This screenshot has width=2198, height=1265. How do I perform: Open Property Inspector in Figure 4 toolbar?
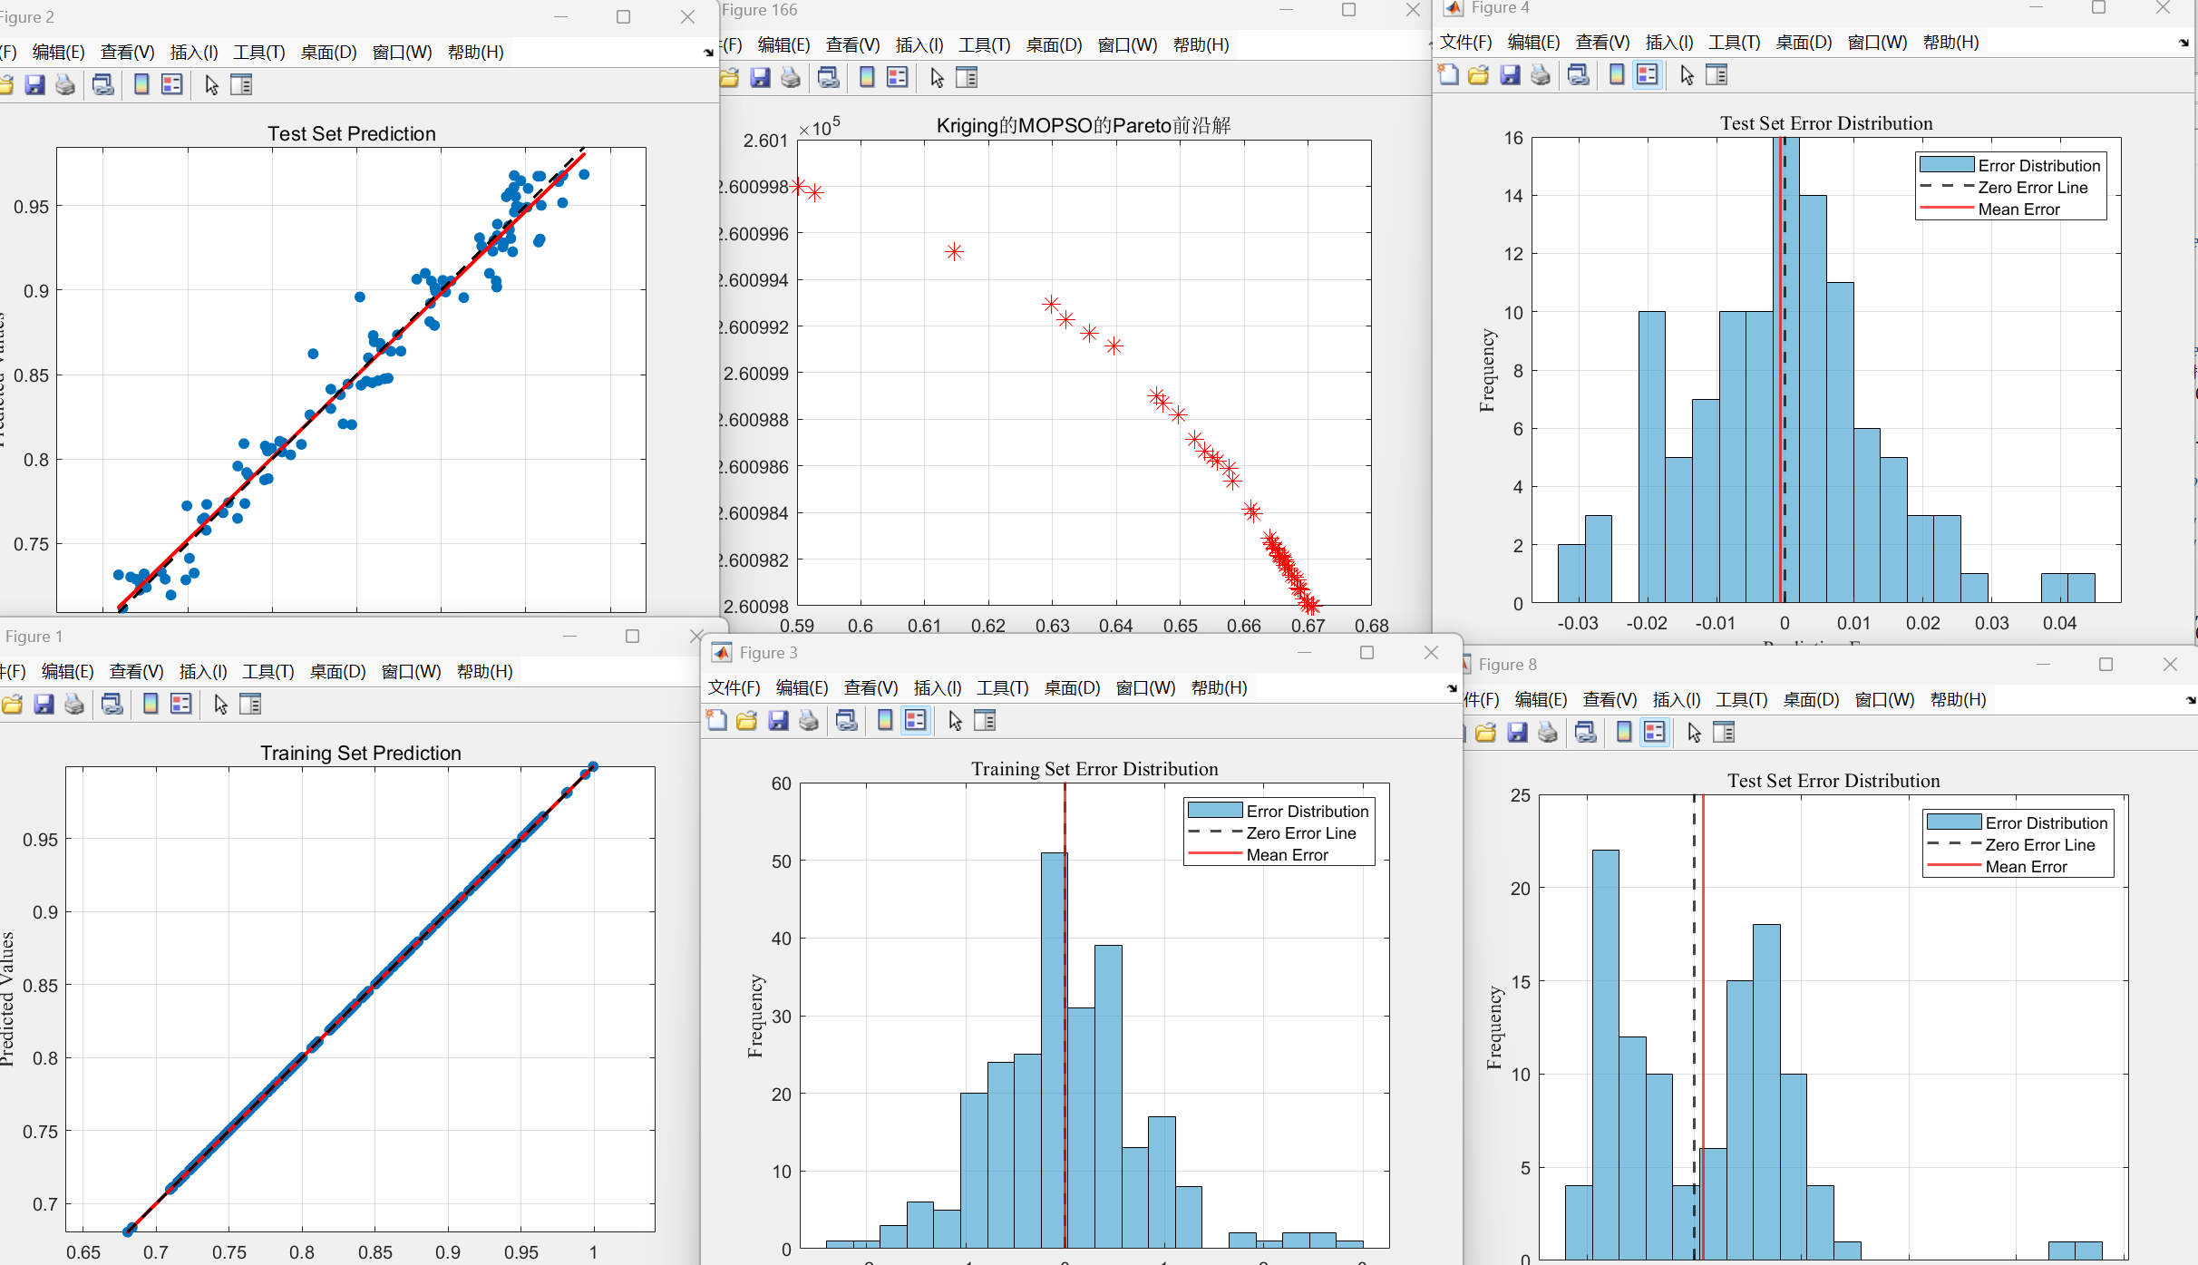1717,75
